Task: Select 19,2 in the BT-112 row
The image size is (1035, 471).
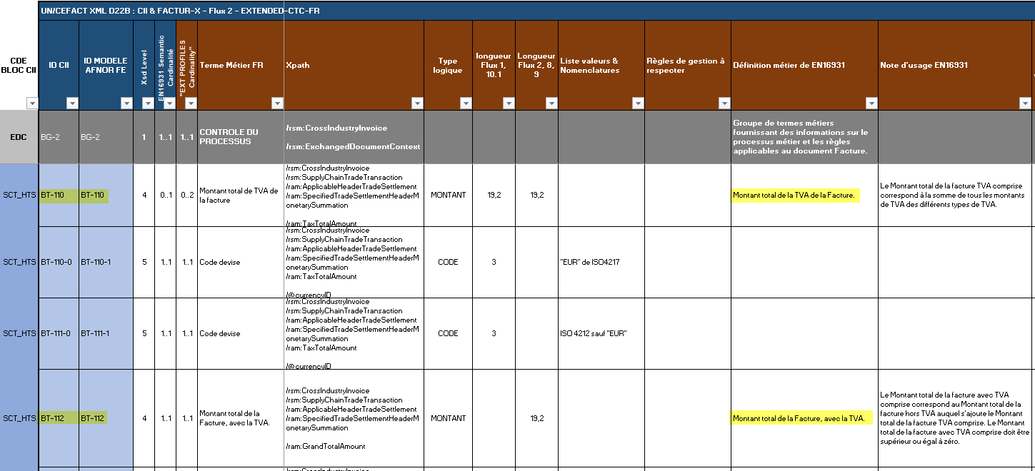Action: click(537, 418)
